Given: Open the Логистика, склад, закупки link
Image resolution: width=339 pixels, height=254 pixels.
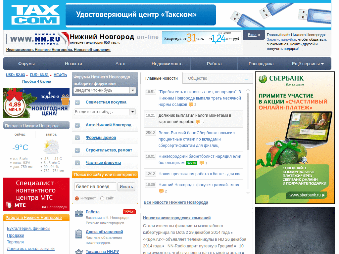Looking at the screenshot, I should [31, 249].
